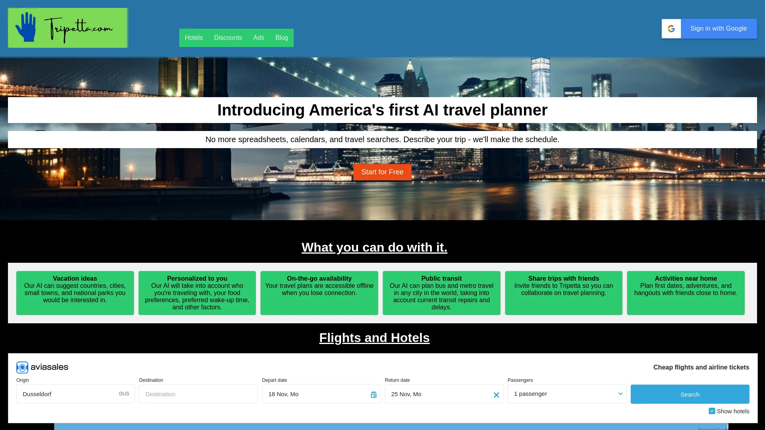765x430 pixels.
Task: Click the Search button for flights
Action: (x=690, y=394)
